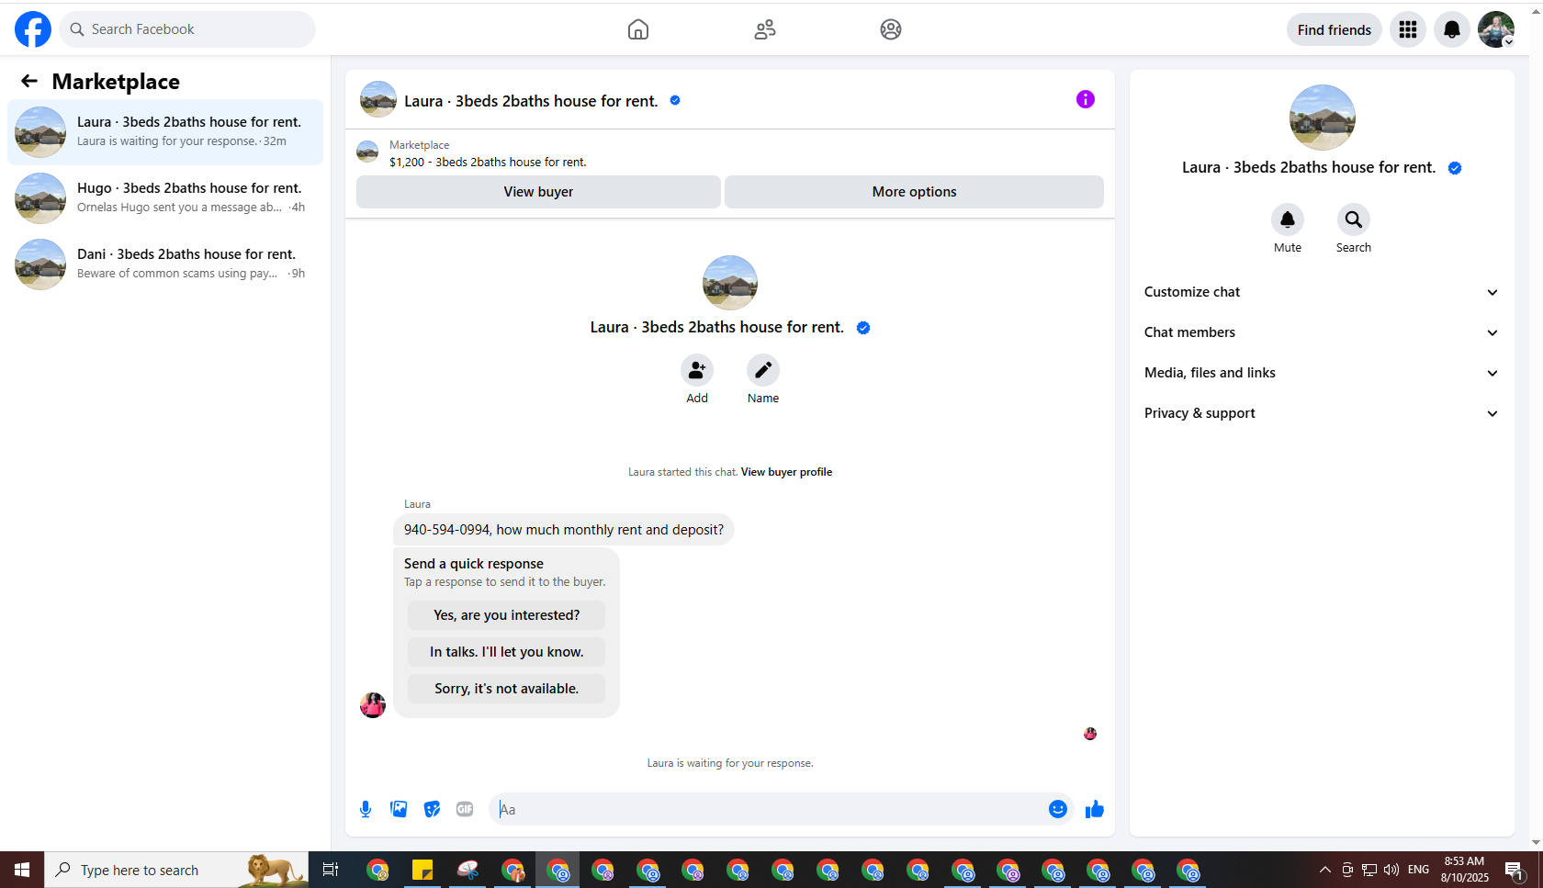The image size is (1543, 888).
Task: Open the Windows notification center
Action: pyautogui.click(x=1515, y=870)
